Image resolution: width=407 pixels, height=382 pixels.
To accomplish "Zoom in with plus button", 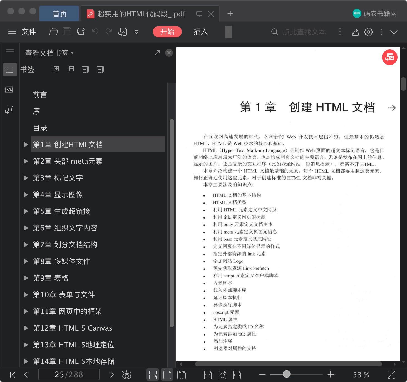I will pos(331,374).
